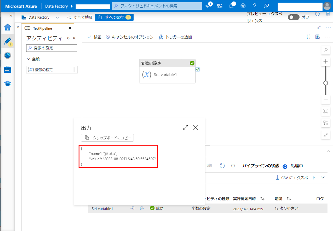Toggle the preview experience switch
Viewport: 333px width, 231px height.
point(294,17)
